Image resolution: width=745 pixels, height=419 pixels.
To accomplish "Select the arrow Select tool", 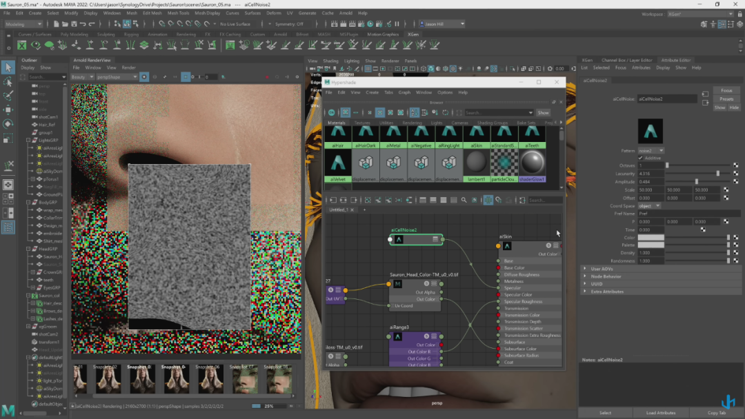I will point(8,67).
